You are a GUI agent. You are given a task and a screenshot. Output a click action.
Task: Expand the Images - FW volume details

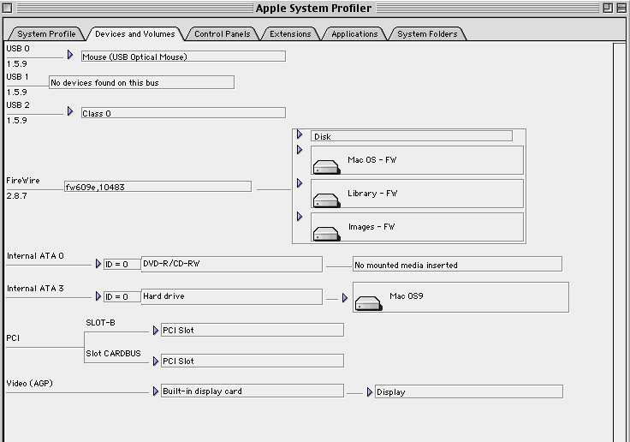point(300,217)
